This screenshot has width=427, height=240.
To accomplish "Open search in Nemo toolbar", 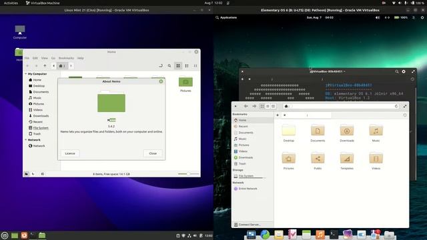I will pyautogui.click(x=169, y=65).
